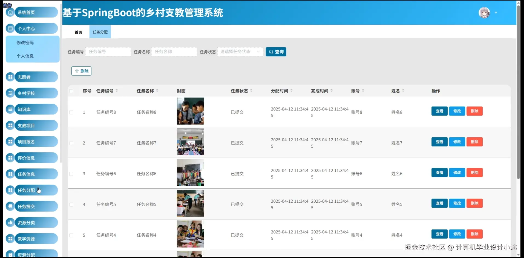Click the 姓名5 cell

397,204
